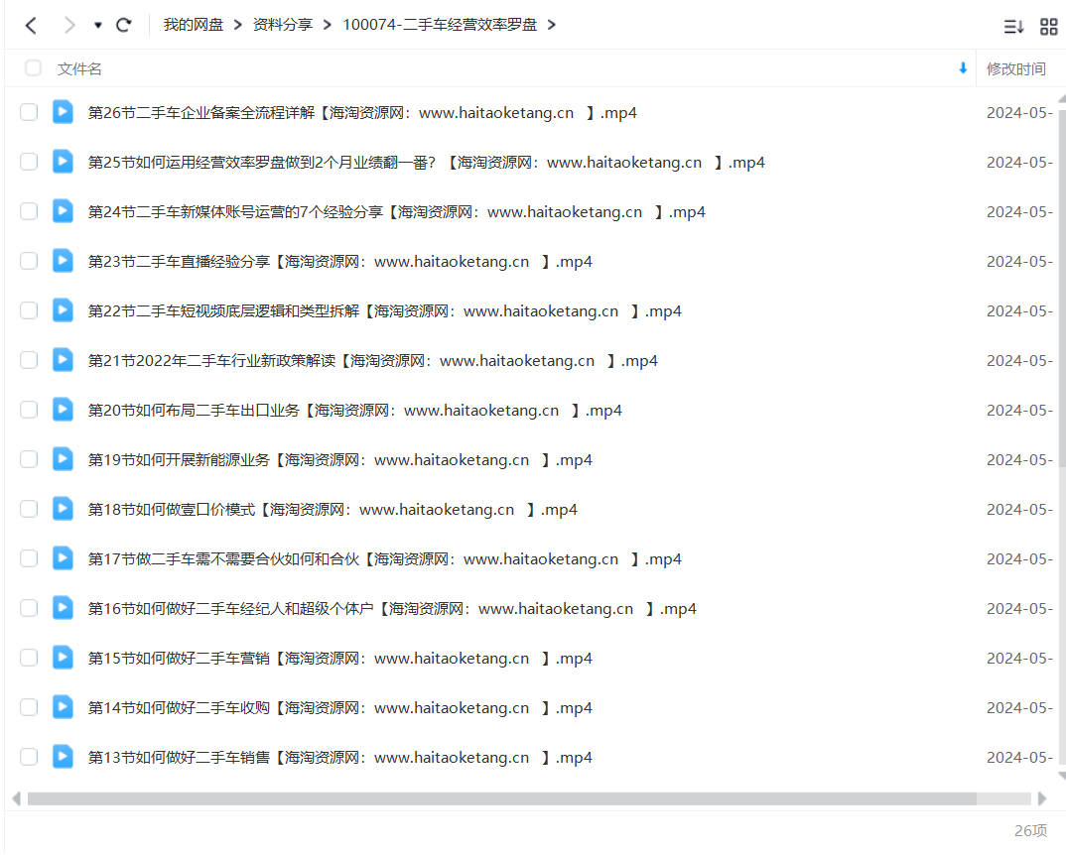The image size is (1066, 855).
Task: Go back to the previous folder
Action: click(31, 25)
